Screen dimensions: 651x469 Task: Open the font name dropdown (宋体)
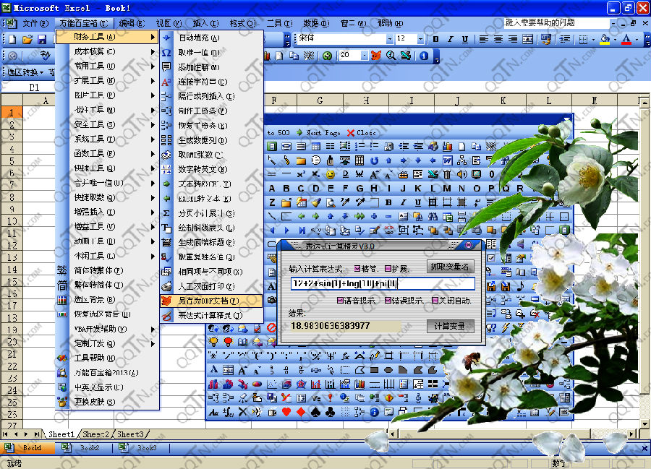click(390, 39)
